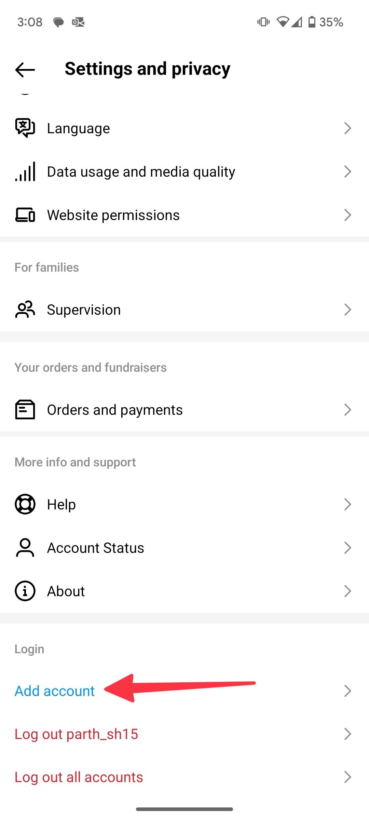Tap the Supervision people icon
This screenshot has width=369, height=820.
pyautogui.click(x=25, y=310)
